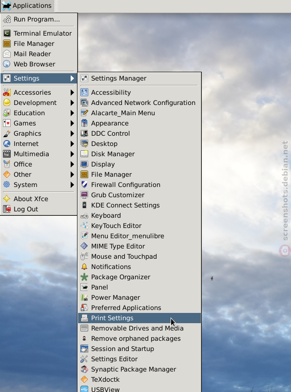Click the Power Manager battery icon
The width and height of the screenshot is (291, 392).
(84, 297)
